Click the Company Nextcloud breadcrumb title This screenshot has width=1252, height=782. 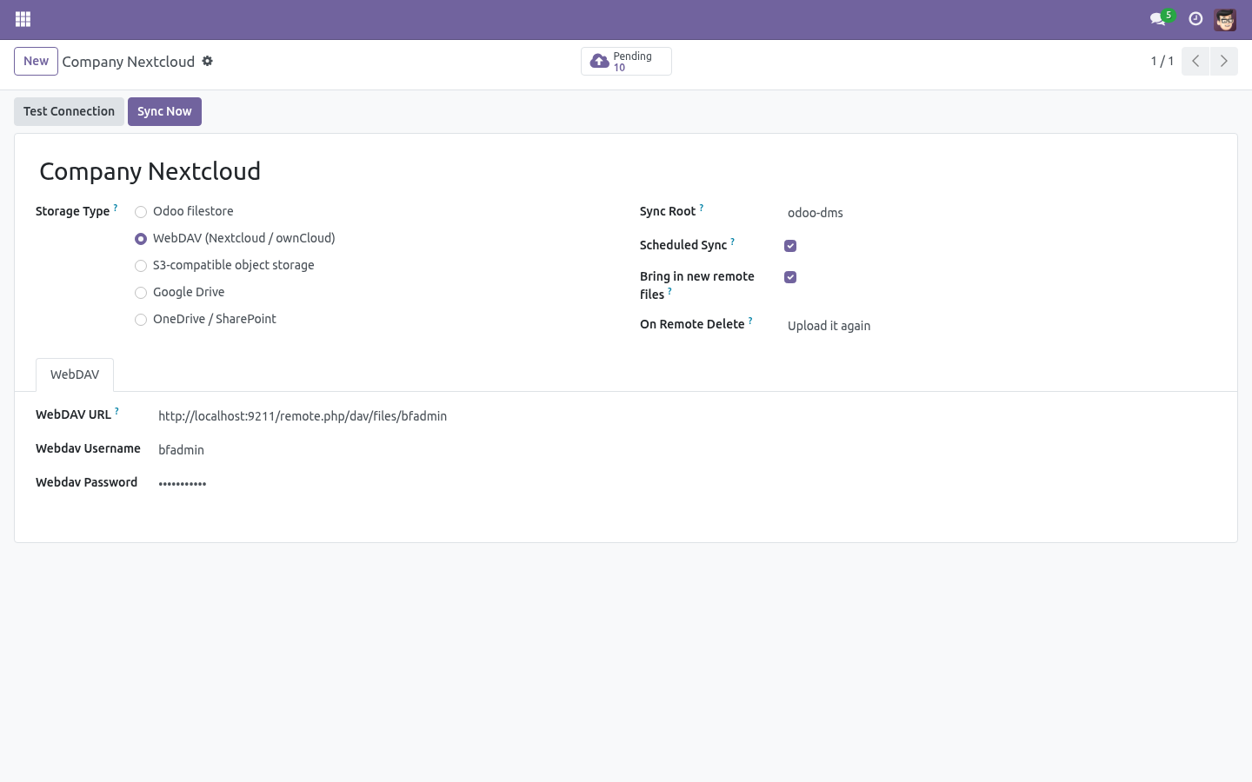(129, 62)
